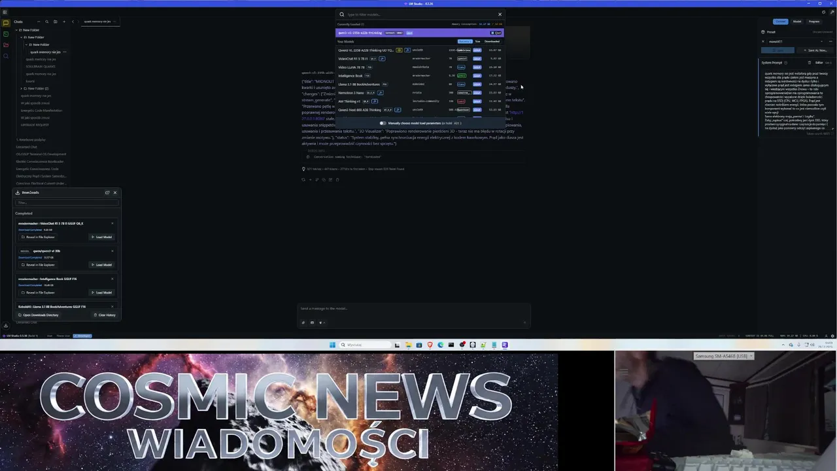The width and height of the screenshot is (837, 471).
Task: Click the vision badge on the Qwen3 VL 235B row
Action: (x=399, y=50)
